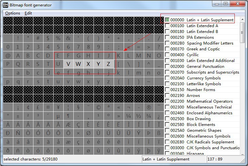Image resolution: width=248 pixels, height=166 pixels.
Task: Open the Options menu
Action: 13,13
